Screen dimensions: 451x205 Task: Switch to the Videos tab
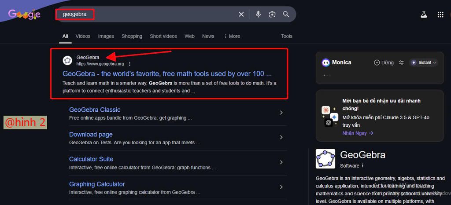83,36
